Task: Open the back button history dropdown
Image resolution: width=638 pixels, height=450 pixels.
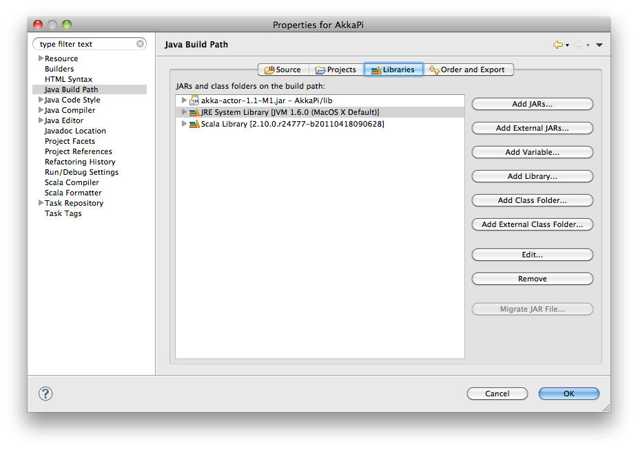Action: (568, 43)
